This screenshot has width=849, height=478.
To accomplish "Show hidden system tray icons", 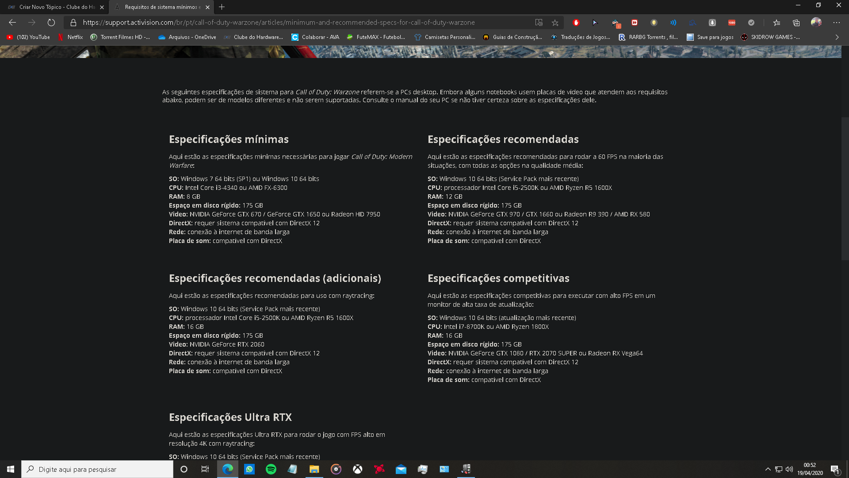I will pyautogui.click(x=768, y=469).
